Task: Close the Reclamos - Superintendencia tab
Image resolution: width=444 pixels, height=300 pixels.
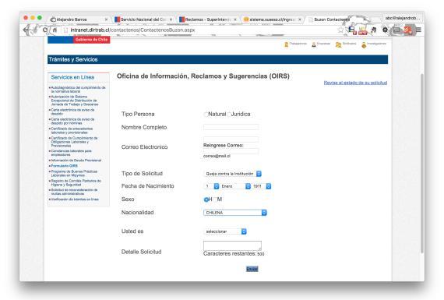Action: tap(235, 19)
